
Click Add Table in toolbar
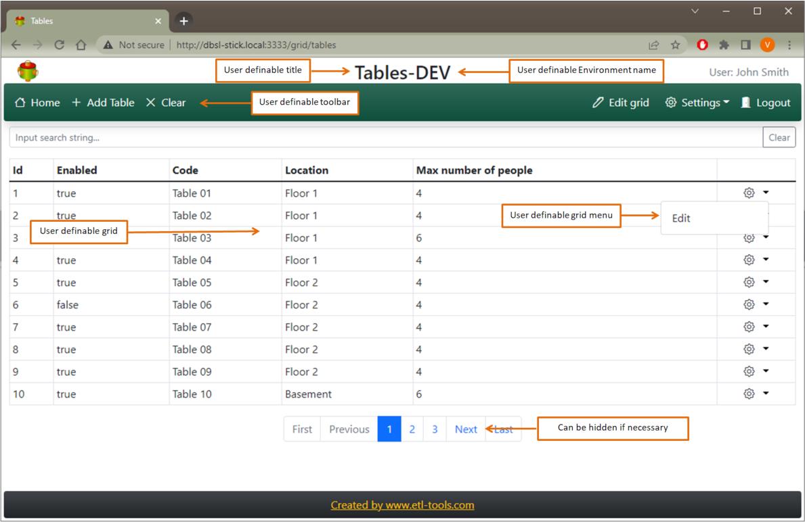click(x=103, y=103)
